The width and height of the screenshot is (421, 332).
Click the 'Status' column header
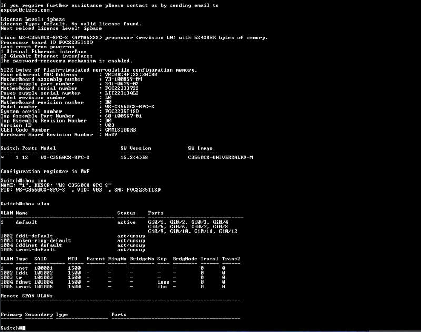coord(126,213)
